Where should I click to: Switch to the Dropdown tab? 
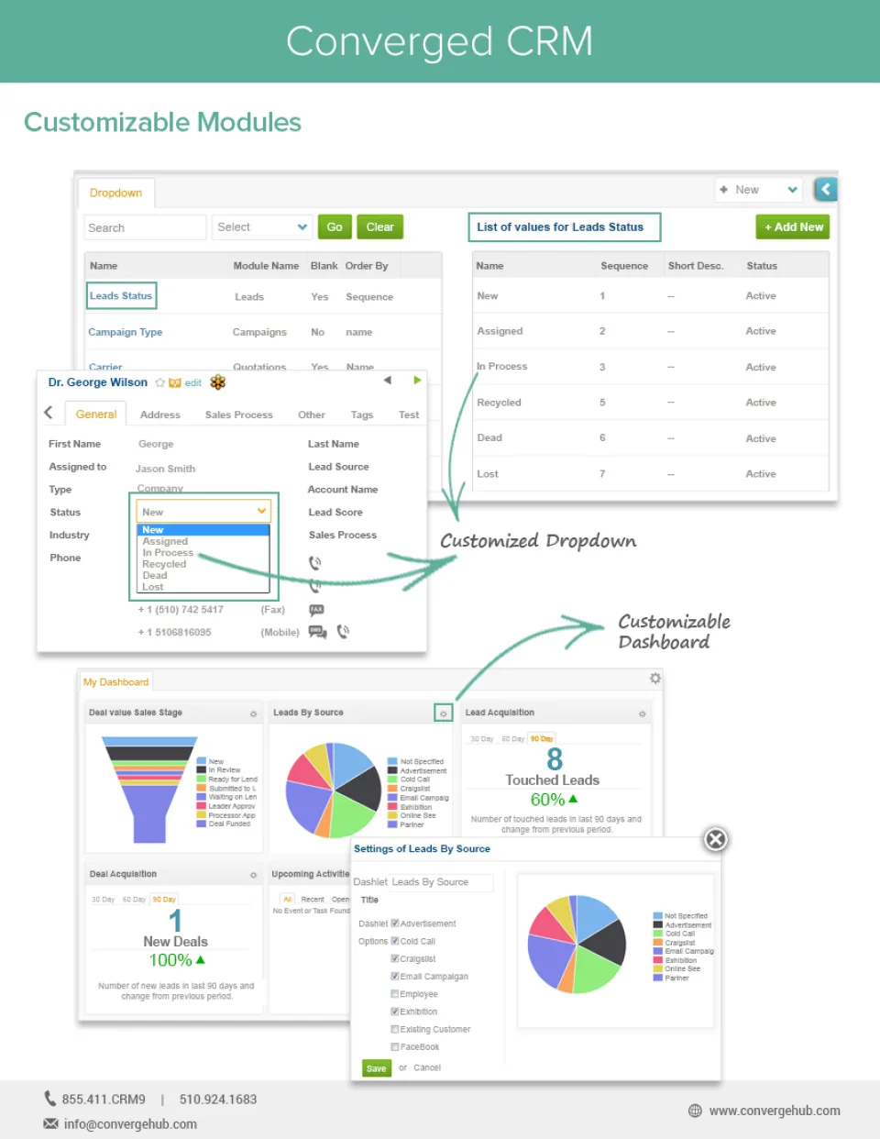pyautogui.click(x=115, y=193)
